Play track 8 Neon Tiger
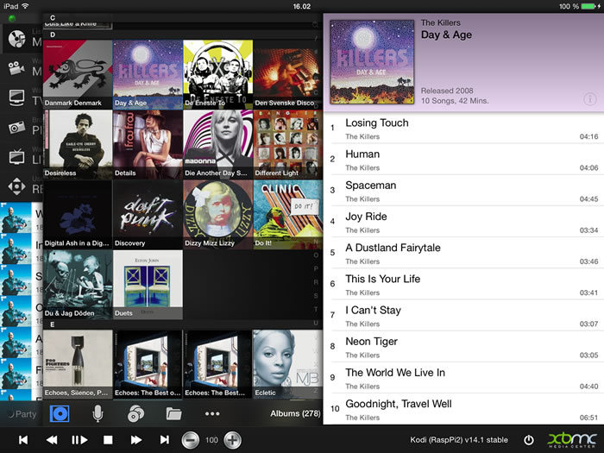Image resolution: width=604 pixels, height=453 pixels. coord(463,347)
